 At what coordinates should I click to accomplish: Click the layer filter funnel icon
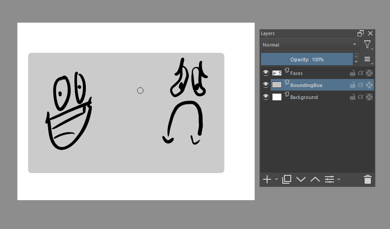367,44
